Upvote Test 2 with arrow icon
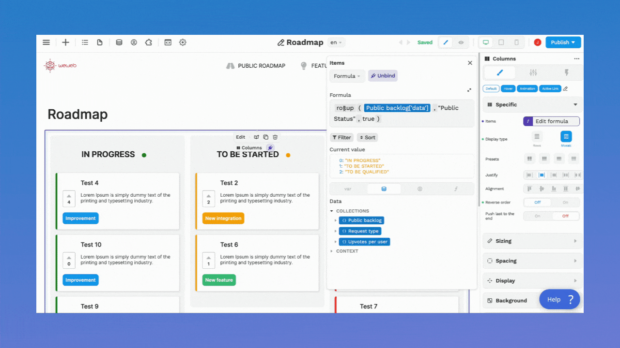 [x=209, y=196]
